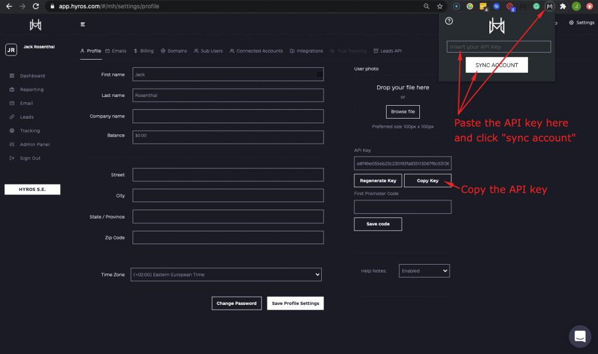Click the Insert your API Key field
Image resolution: width=598 pixels, height=354 pixels.
coord(499,47)
